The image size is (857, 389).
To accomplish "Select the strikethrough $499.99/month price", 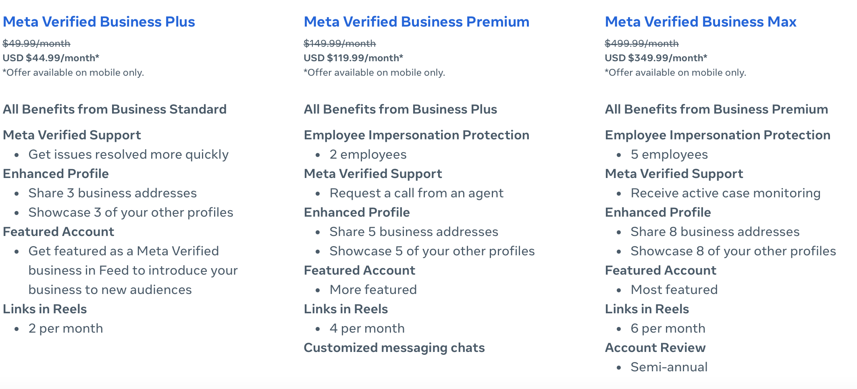I will [642, 43].
